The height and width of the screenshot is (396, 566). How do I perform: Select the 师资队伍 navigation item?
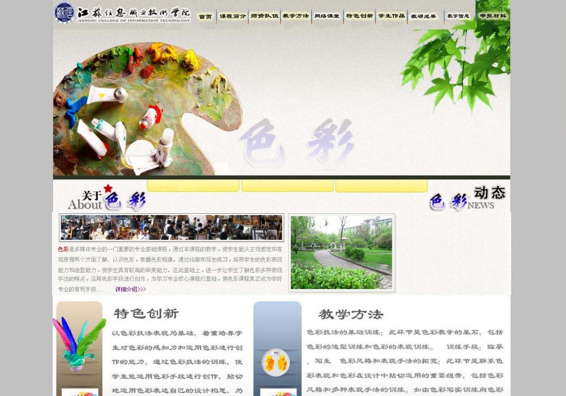tap(264, 16)
